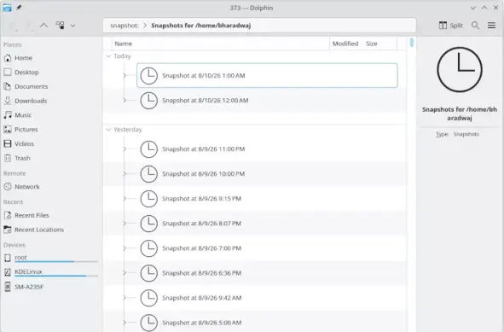Image resolution: width=504 pixels, height=332 pixels.
Task: Select Snapshot at 8/9/26 9:15 PM text
Action: pyautogui.click(x=201, y=199)
